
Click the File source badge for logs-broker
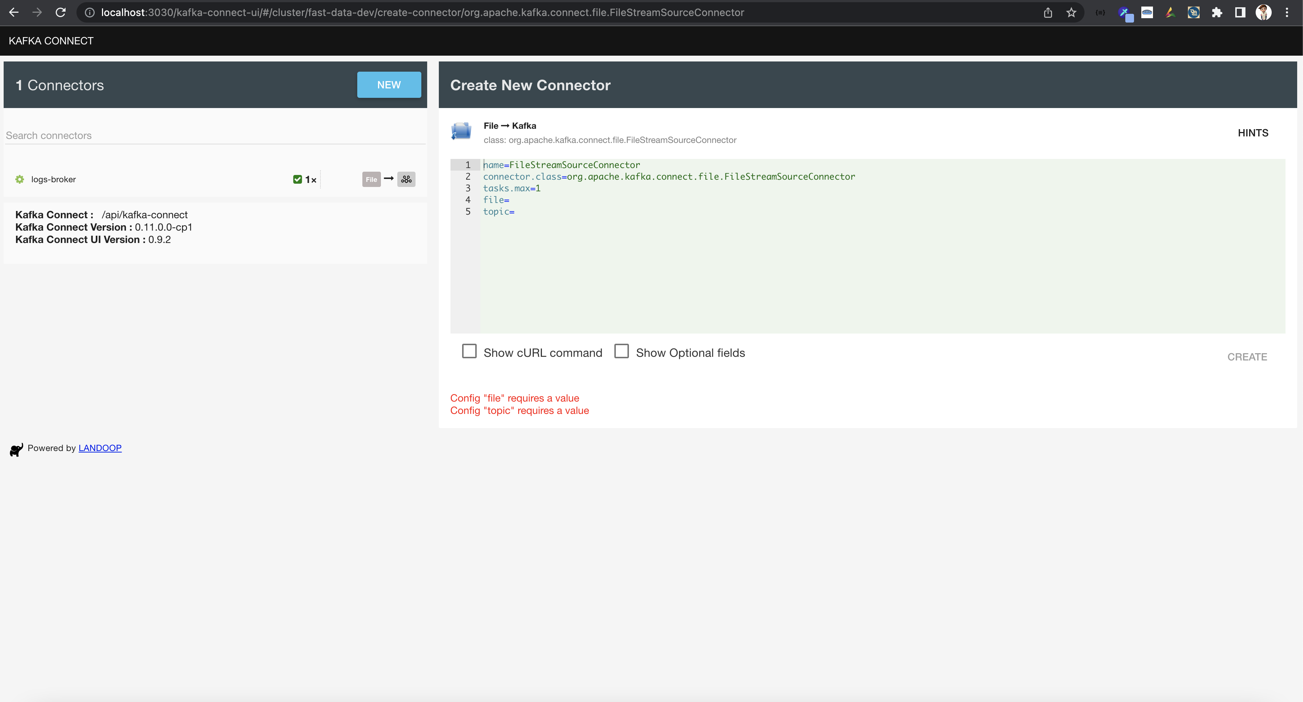point(371,179)
